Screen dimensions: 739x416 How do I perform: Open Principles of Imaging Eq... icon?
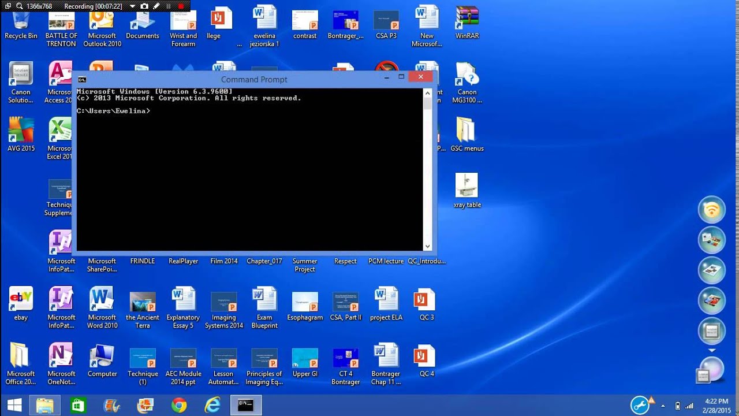[264, 366]
